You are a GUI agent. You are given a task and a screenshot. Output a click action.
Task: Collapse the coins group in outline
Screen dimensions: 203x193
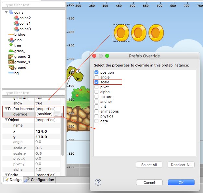(x=6, y=12)
